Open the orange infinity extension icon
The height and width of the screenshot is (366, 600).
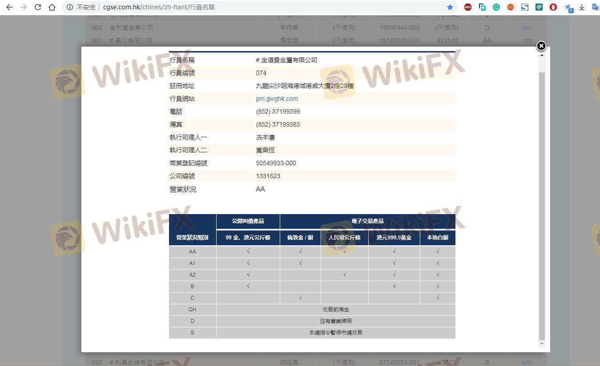(511, 7)
